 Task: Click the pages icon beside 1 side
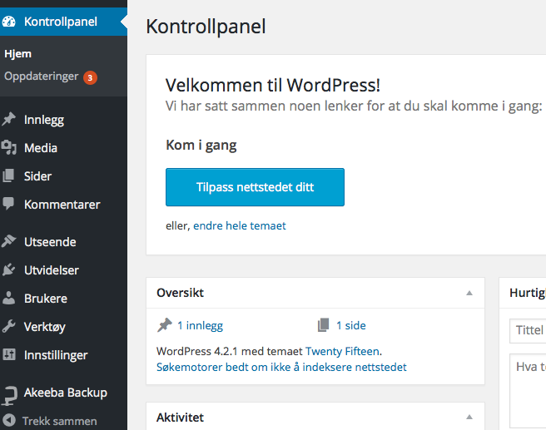coord(323,325)
